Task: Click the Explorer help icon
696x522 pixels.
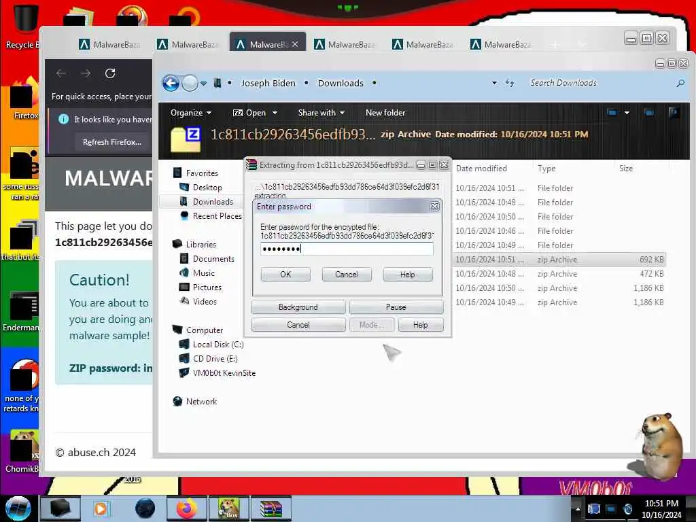Action: (674, 113)
